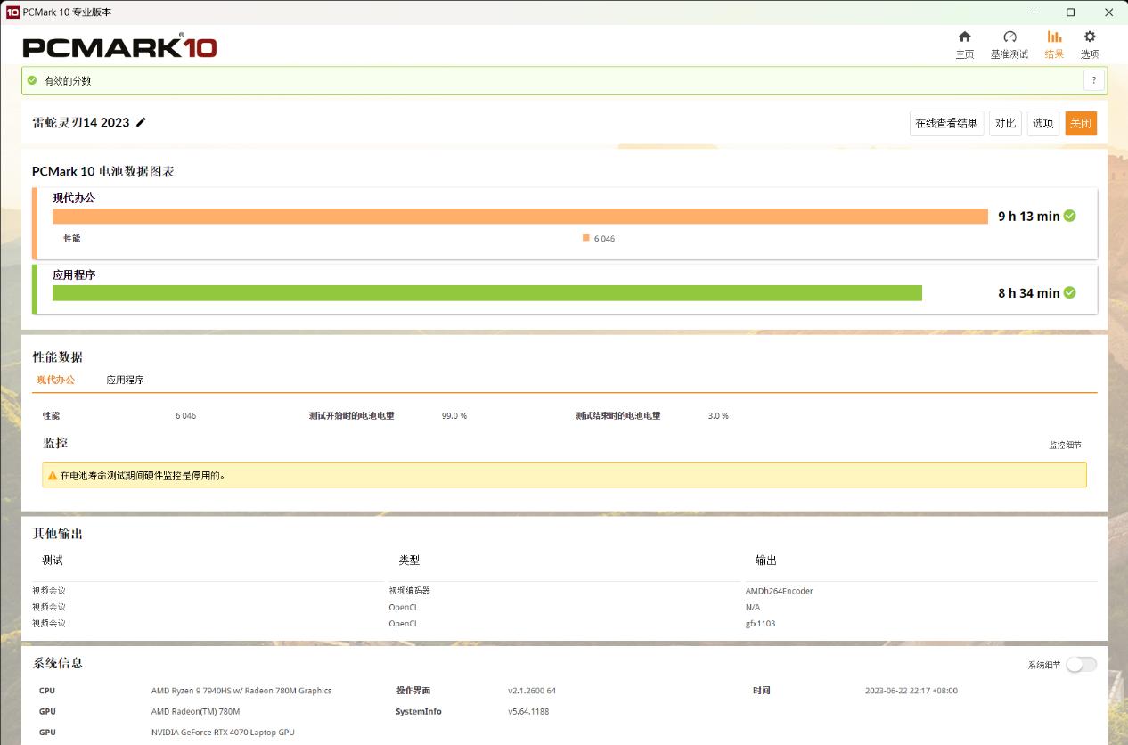
Task: Click the pencil edit icon beside result name
Action: coord(141,123)
